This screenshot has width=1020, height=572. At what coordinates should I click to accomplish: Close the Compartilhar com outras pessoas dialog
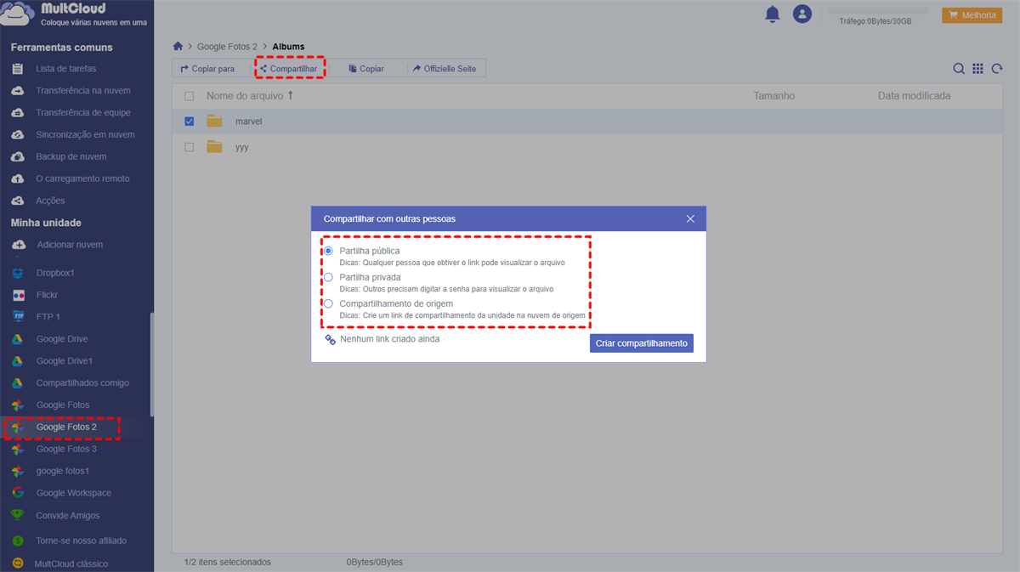pos(690,218)
